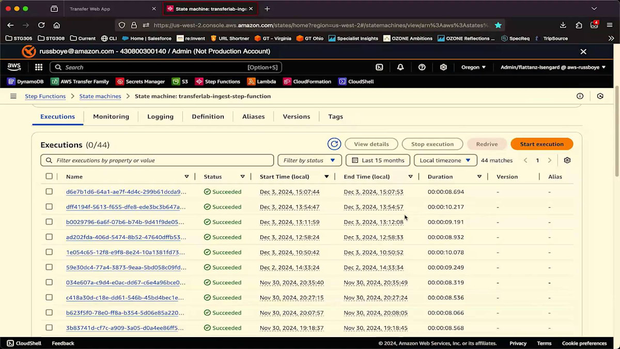Image resolution: width=620 pixels, height=349 pixels.
Task: Open the AWS services grid menu icon
Action: 39,67
